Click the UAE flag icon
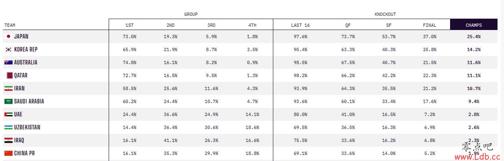This screenshot has width=504, height=161. click(x=8, y=114)
